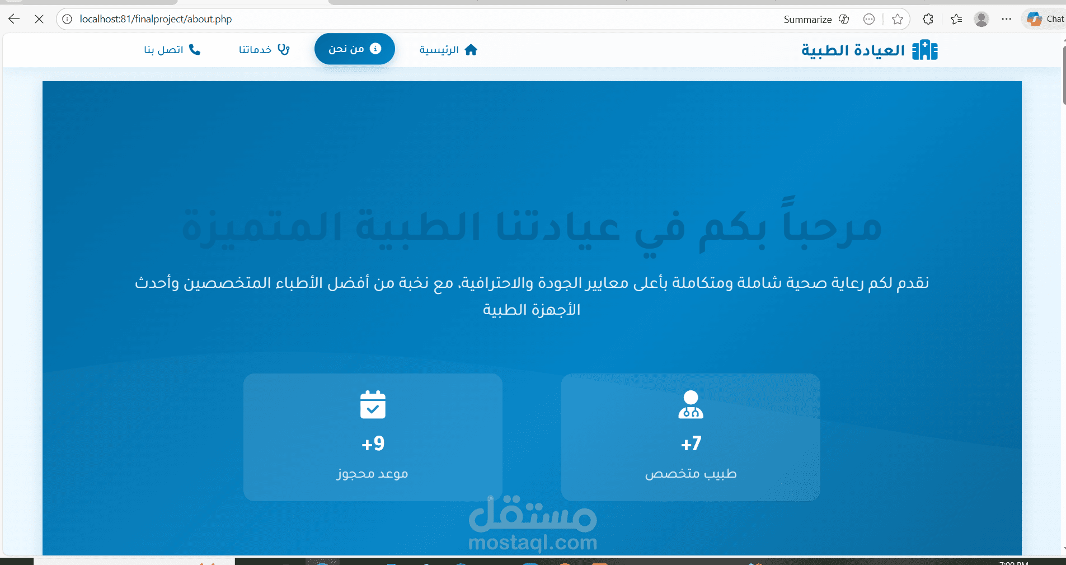1066x565 pixels.
Task: Click the العيادة الطبية site title
Action: [853, 50]
